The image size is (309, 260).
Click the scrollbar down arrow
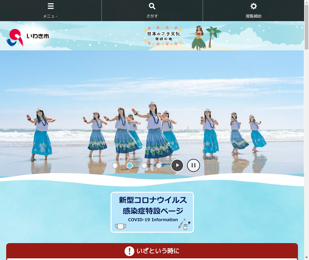tap(306, 258)
